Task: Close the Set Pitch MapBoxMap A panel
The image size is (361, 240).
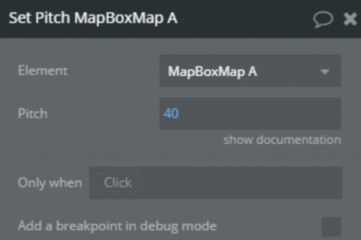Action: tap(350, 19)
